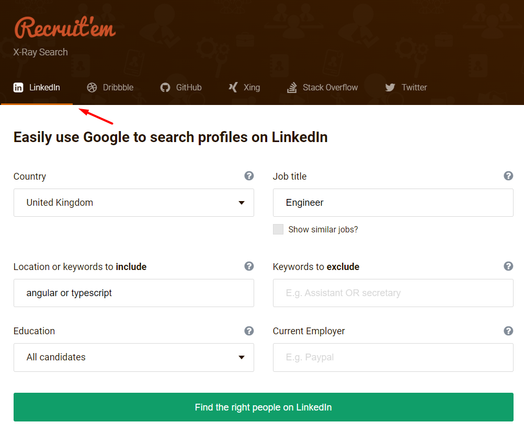The image size is (524, 434).
Task: Switch to the Twitter tab
Action: pyautogui.click(x=406, y=87)
